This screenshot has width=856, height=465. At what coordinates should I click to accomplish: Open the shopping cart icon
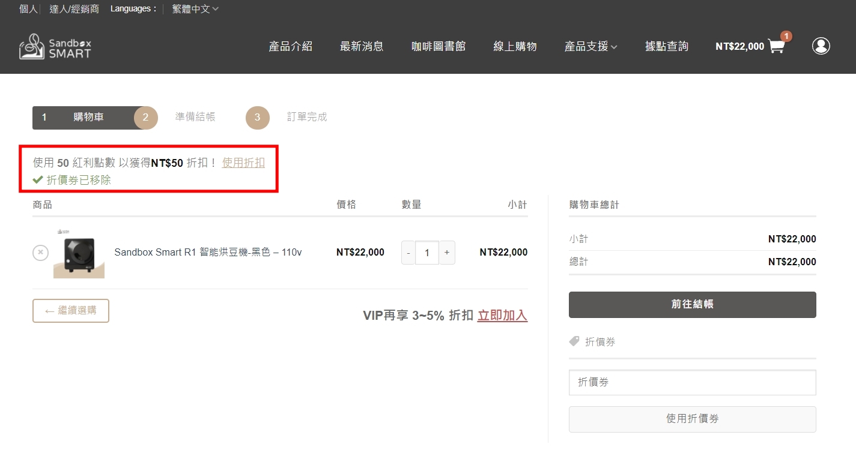776,47
